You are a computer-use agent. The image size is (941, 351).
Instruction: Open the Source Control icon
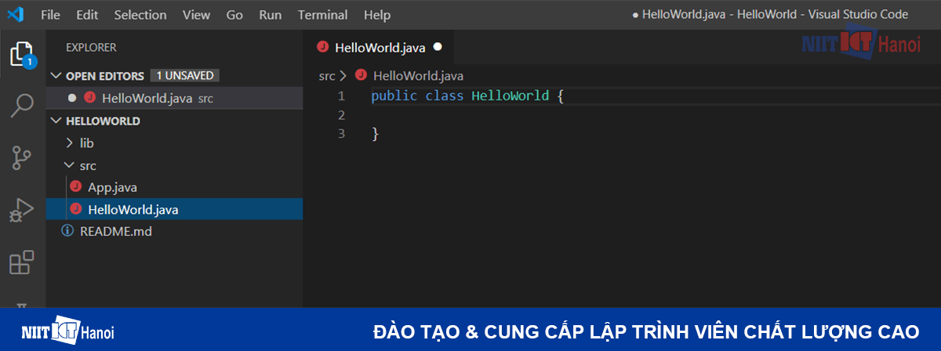(22, 157)
